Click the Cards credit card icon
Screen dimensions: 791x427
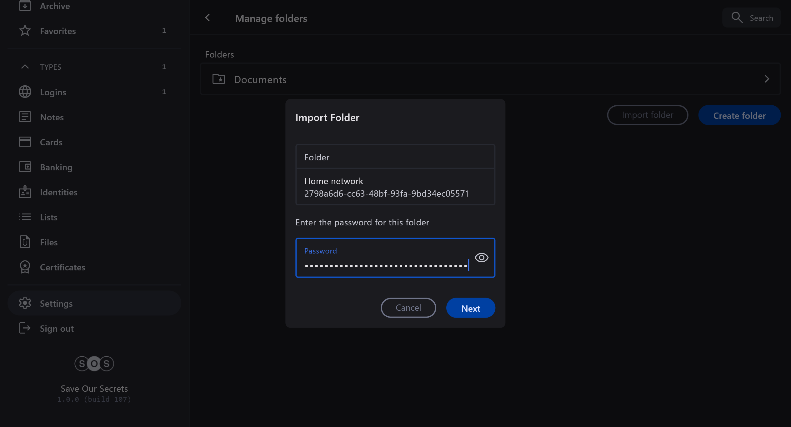(25, 142)
